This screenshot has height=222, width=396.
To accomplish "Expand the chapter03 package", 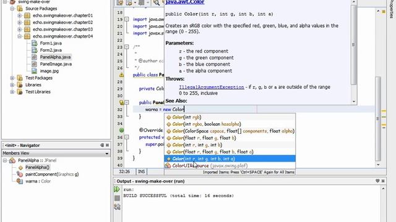I will (x=19, y=30).
